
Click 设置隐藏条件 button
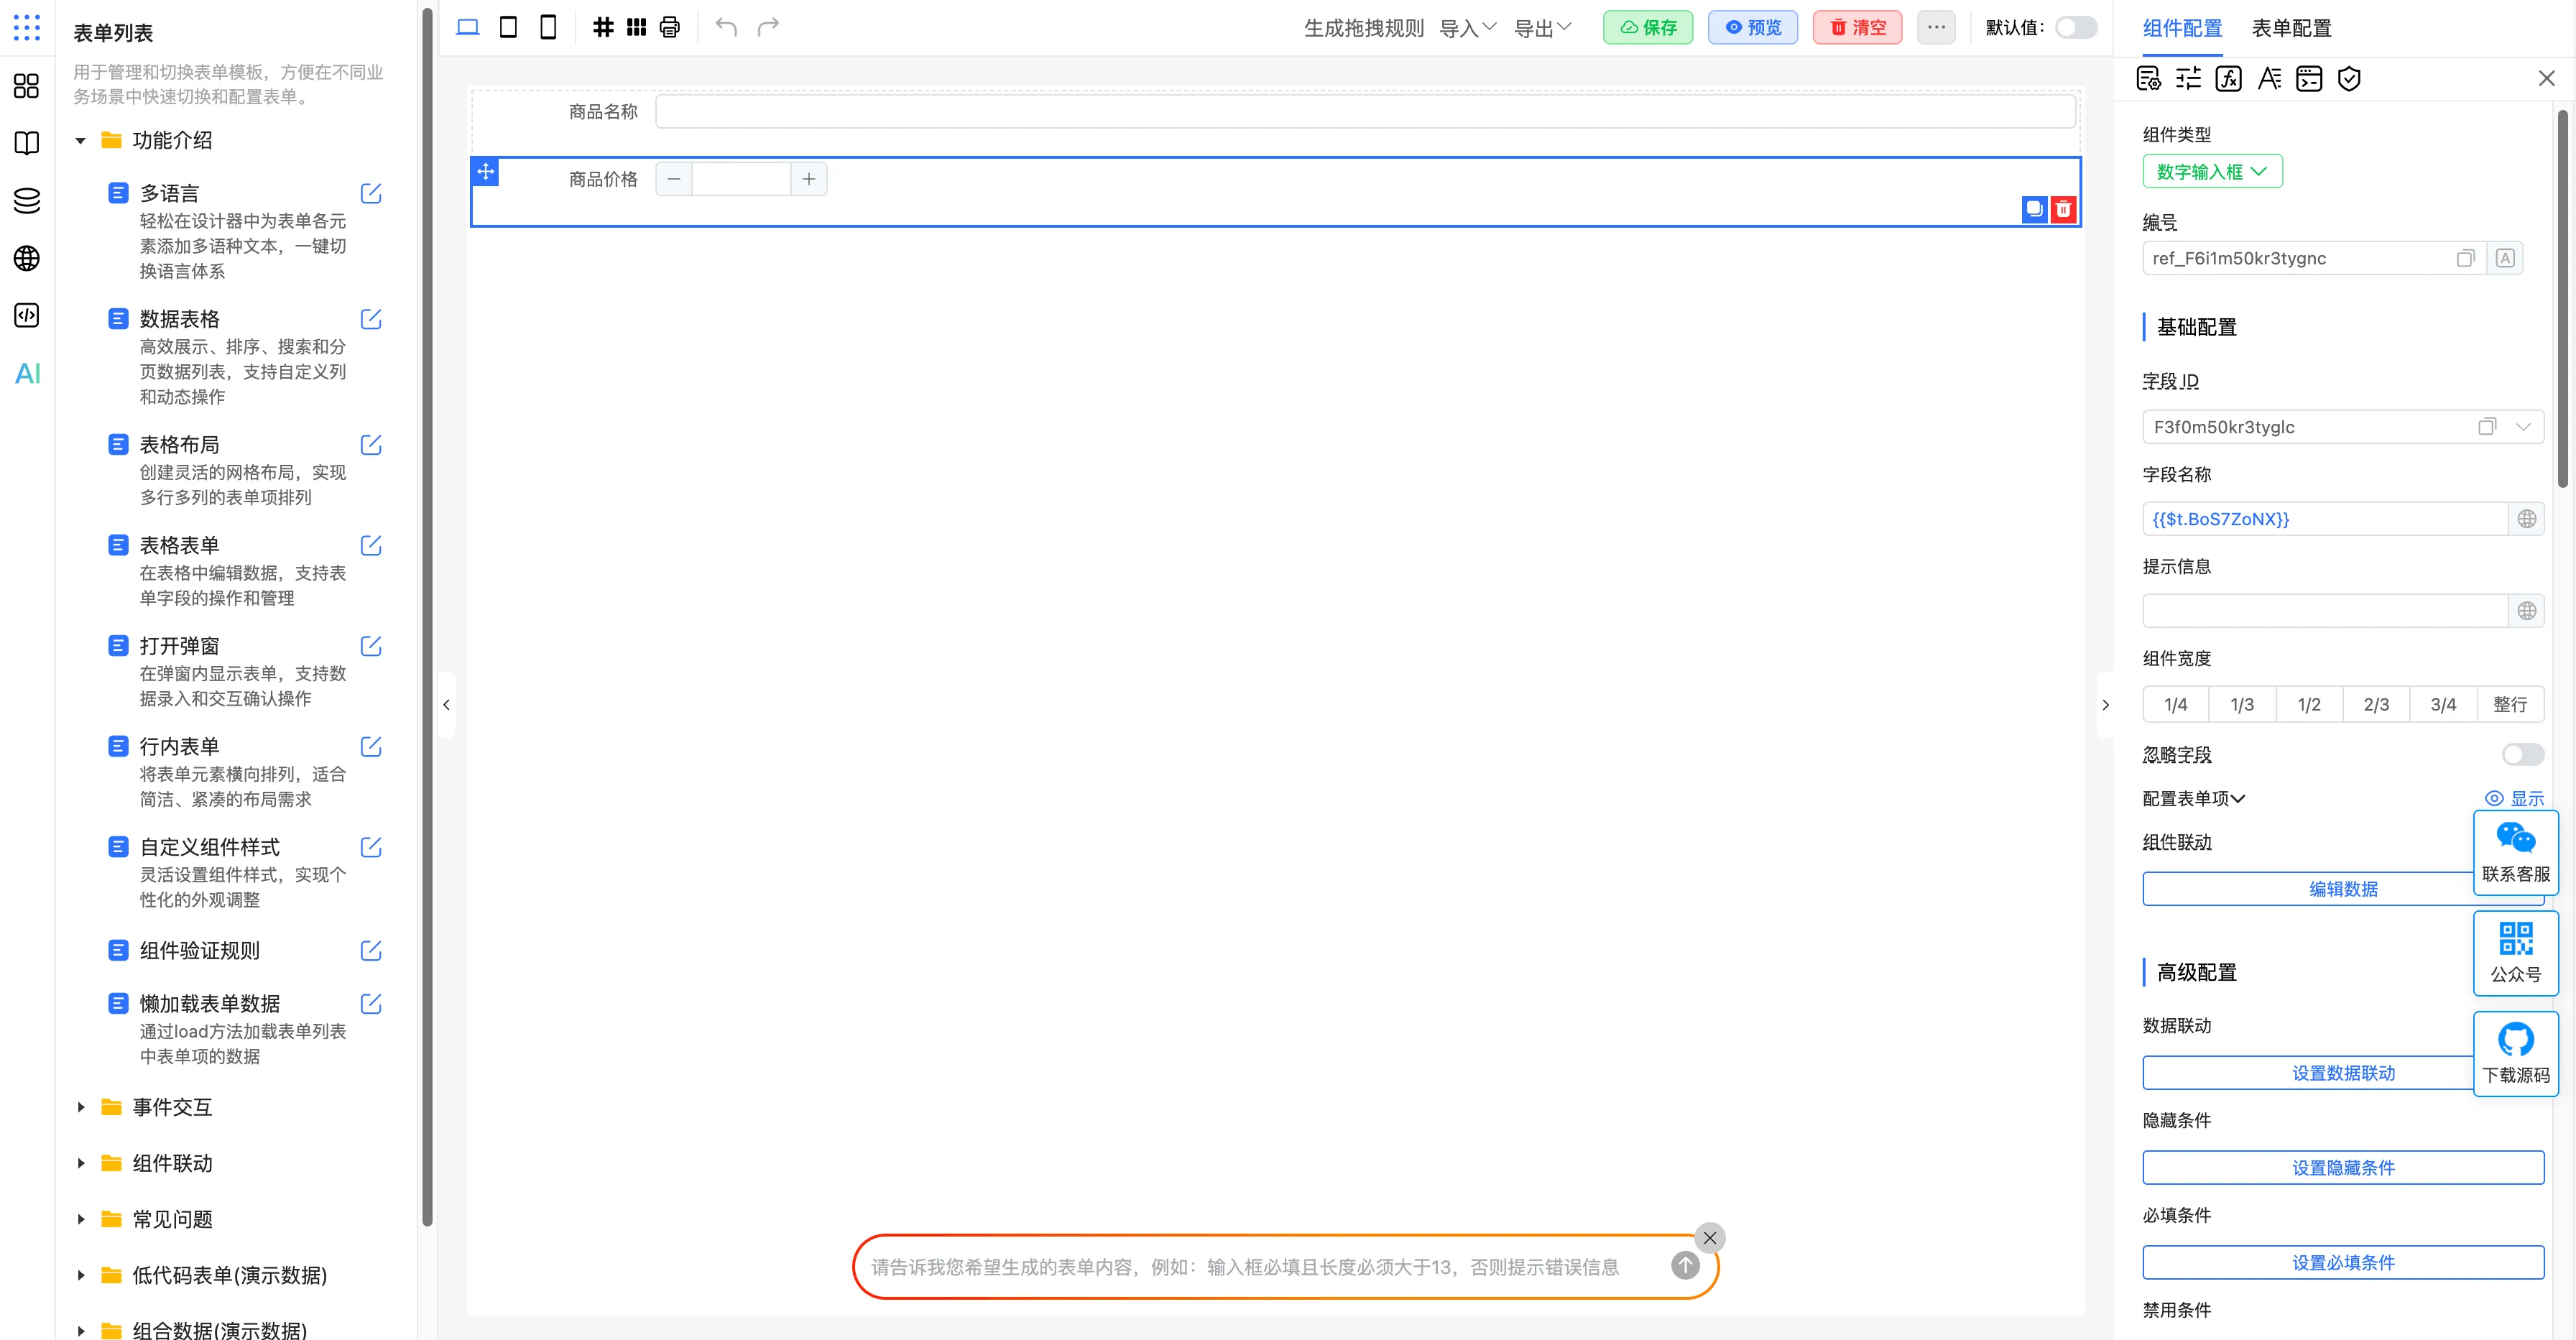(x=2342, y=1167)
